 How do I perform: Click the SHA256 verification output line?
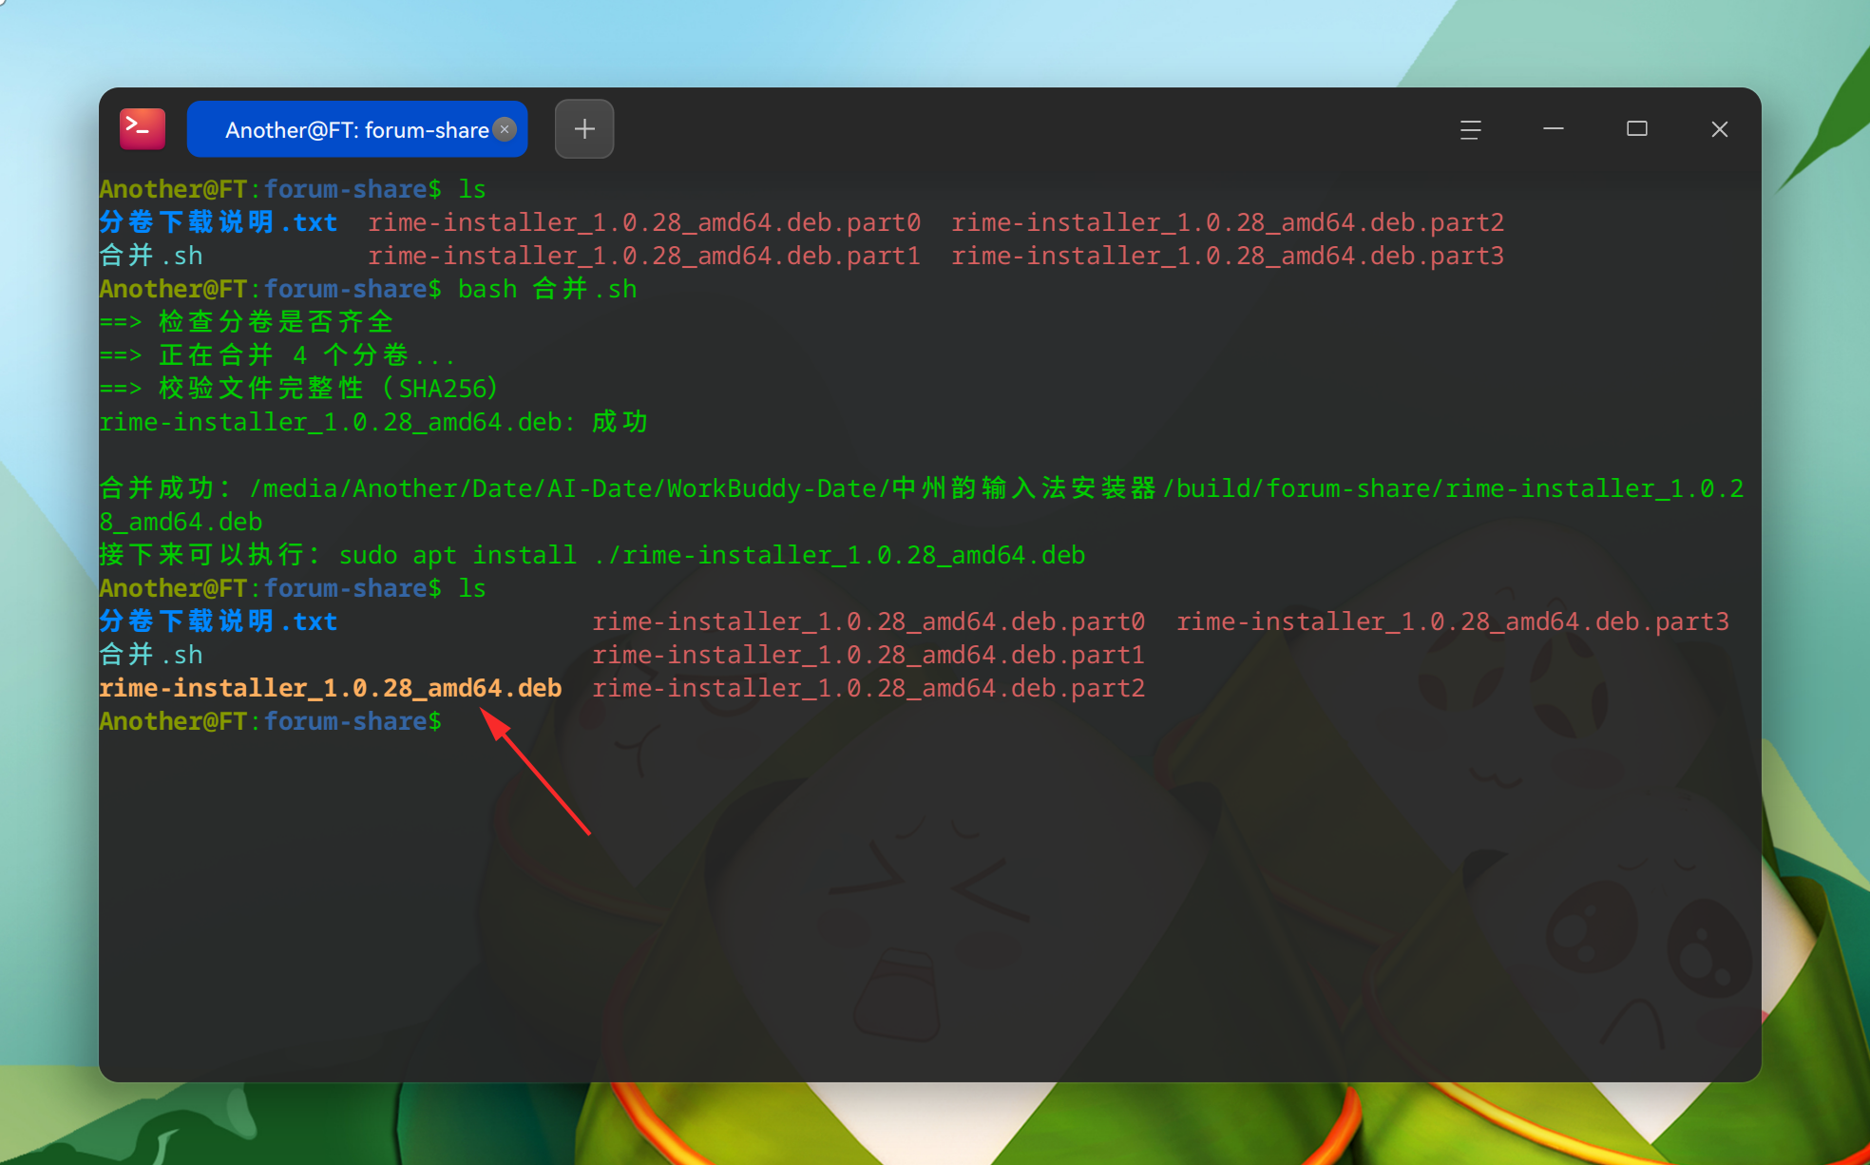point(299,389)
